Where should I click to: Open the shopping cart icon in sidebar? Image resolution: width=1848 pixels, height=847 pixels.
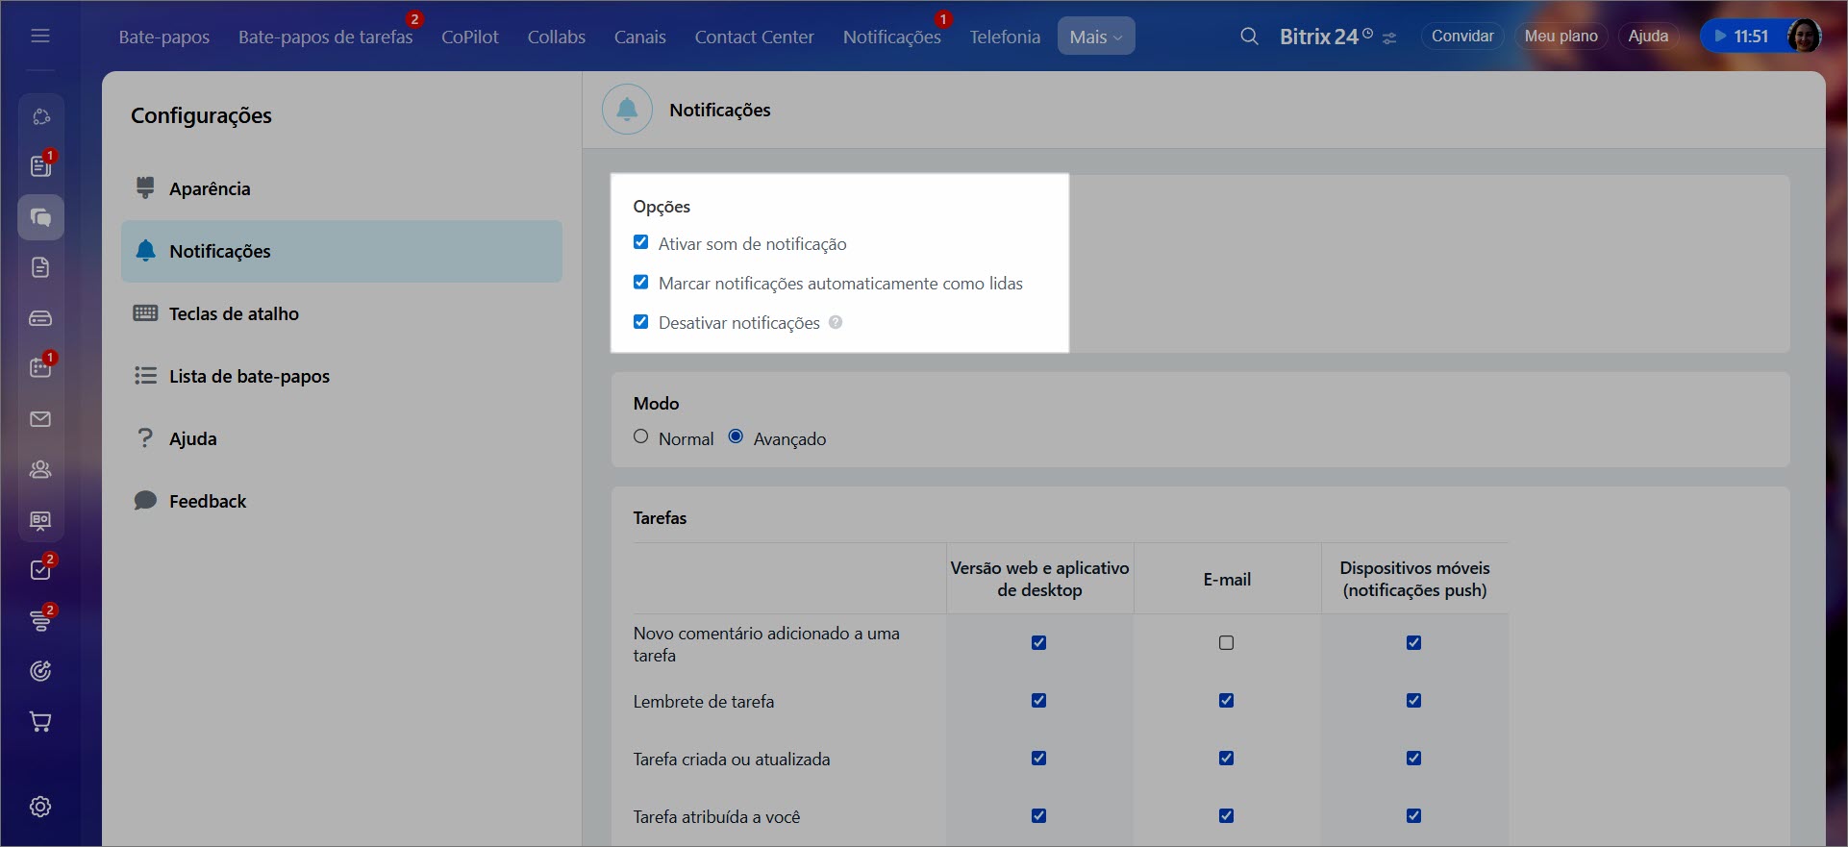coord(40,722)
